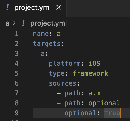
Task: Click the 'targets' key on line 2
Action: (x=47, y=44)
